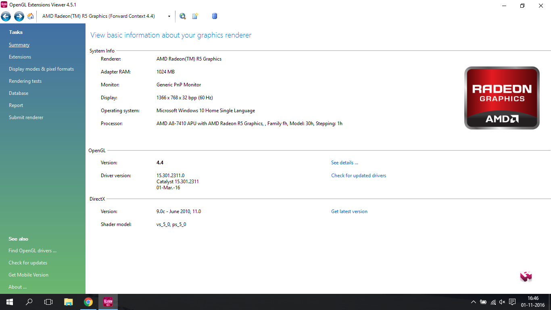Open the Wi-Fi network tray icon
Screen dimensions: 551x310
(x=493, y=302)
